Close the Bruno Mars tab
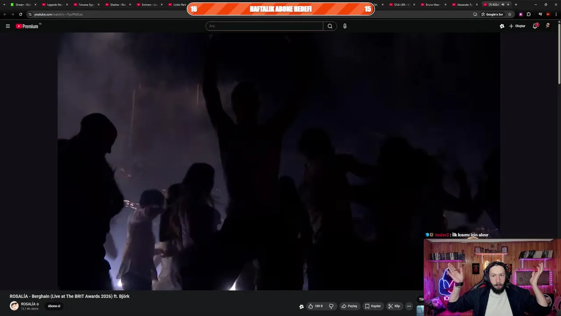This screenshot has height=316, width=561. click(x=446, y=4)
